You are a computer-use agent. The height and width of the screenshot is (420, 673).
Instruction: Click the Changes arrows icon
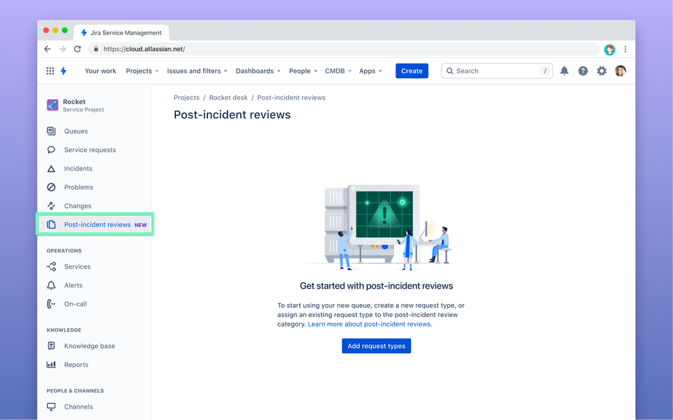pos(51,206)
